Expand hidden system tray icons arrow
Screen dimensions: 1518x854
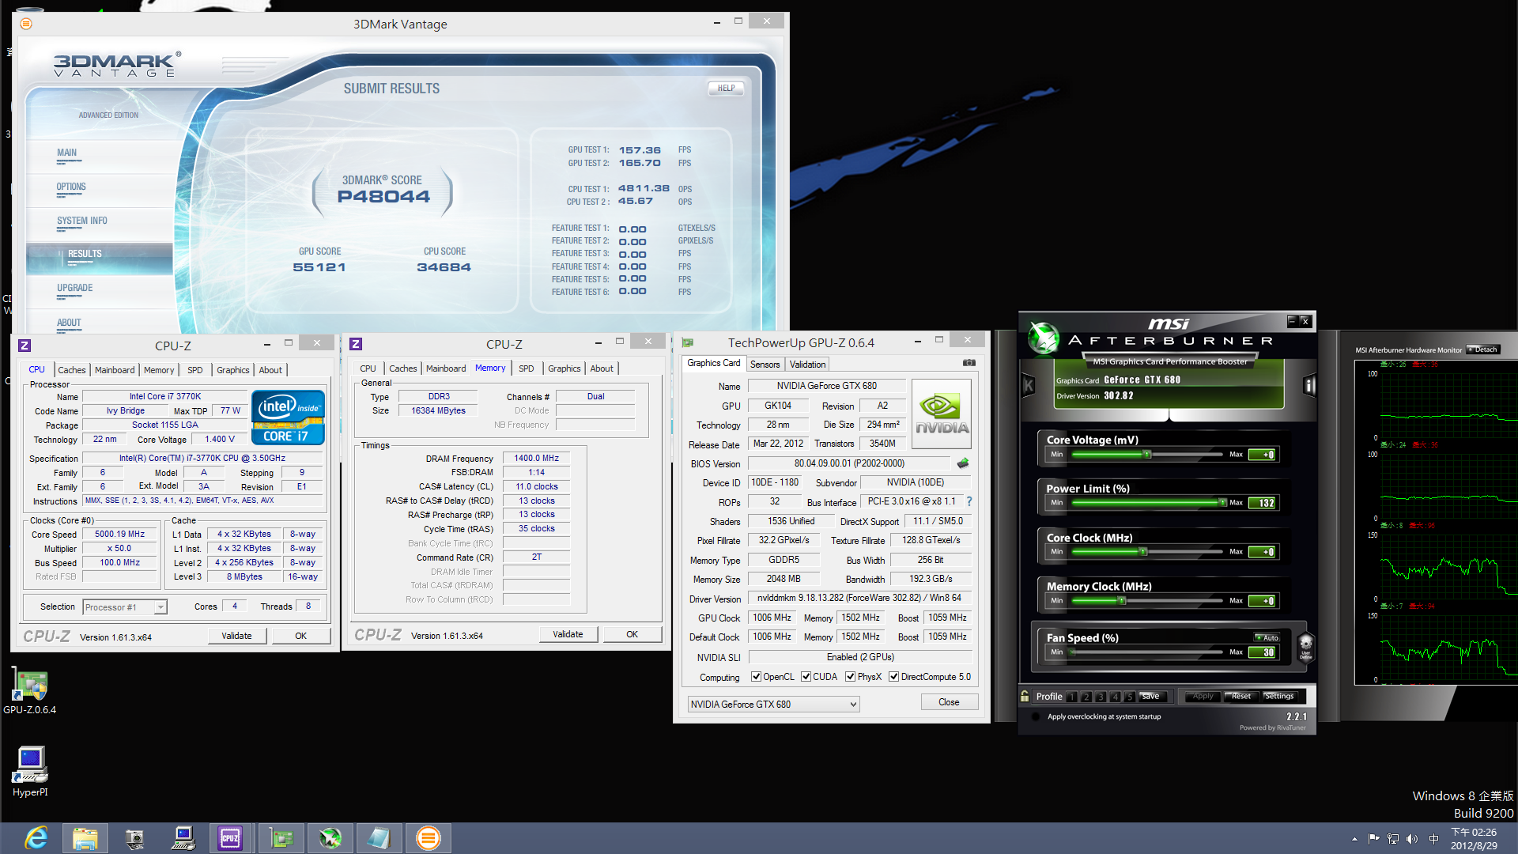tap(1354, 839)
